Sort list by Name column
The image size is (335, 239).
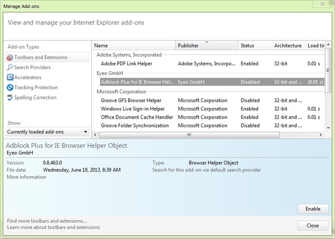pyautogui.click(x=134, y=45)
